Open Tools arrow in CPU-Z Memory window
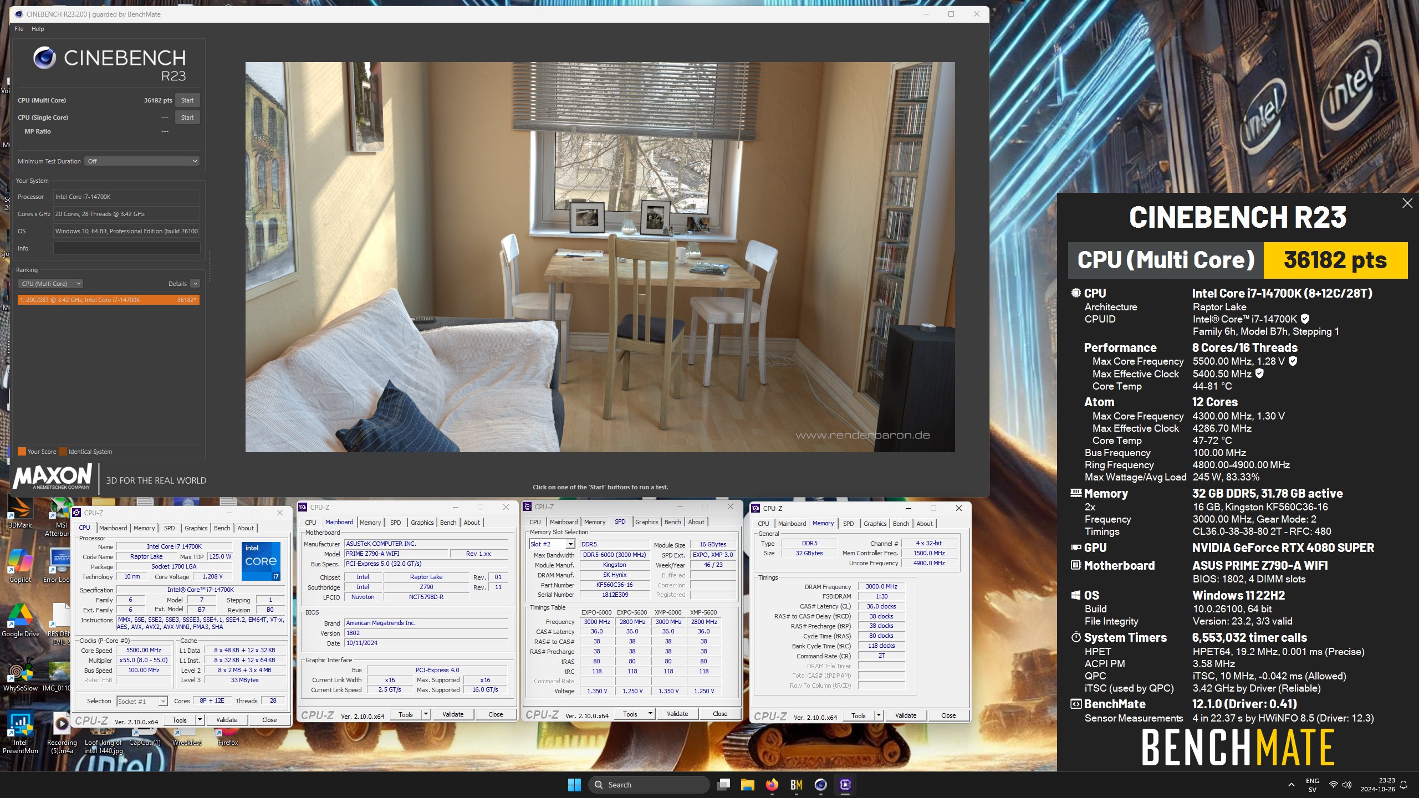 coord(879,715)
